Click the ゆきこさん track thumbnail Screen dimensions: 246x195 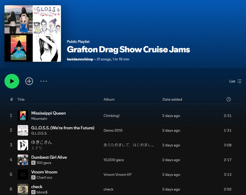pos(23,145)
